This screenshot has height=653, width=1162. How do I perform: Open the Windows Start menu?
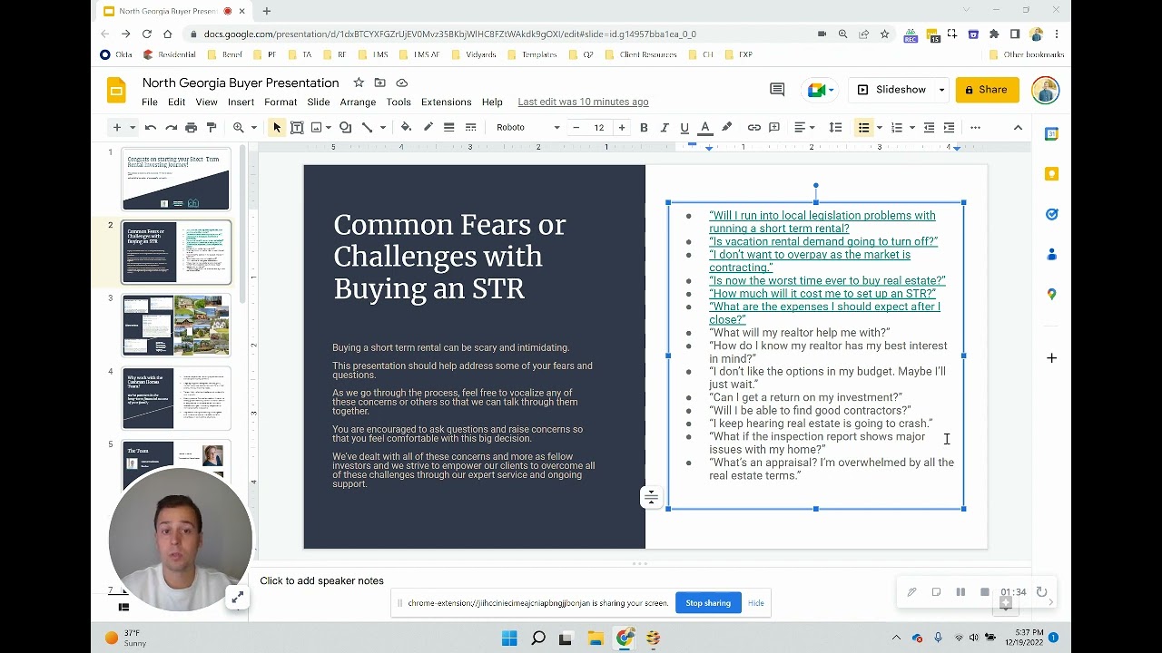(509, 638)
